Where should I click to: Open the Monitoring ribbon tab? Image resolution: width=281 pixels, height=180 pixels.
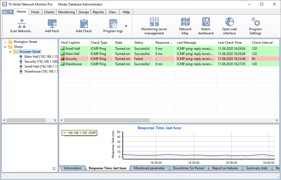coord(66,12)
